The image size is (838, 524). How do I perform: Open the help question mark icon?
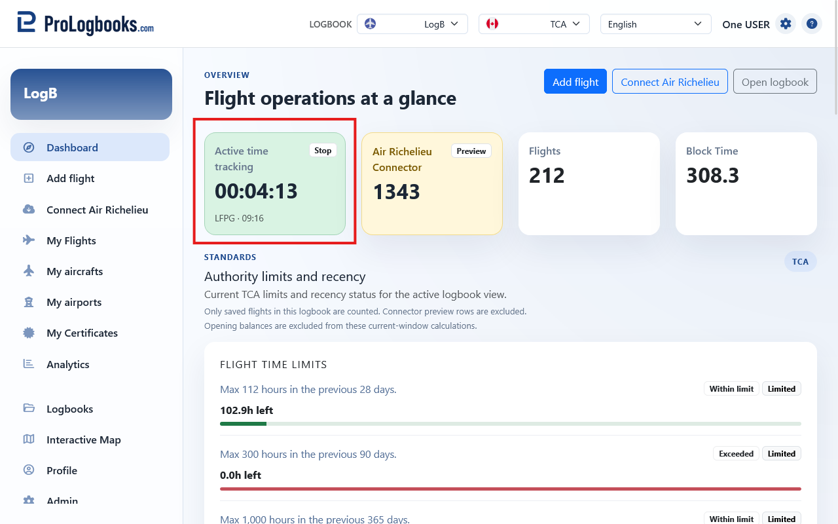click(x=812, y=24)
